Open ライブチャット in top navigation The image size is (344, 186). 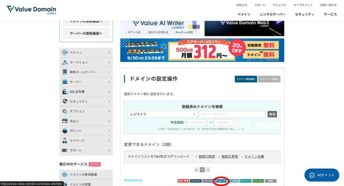coord(303,5)
